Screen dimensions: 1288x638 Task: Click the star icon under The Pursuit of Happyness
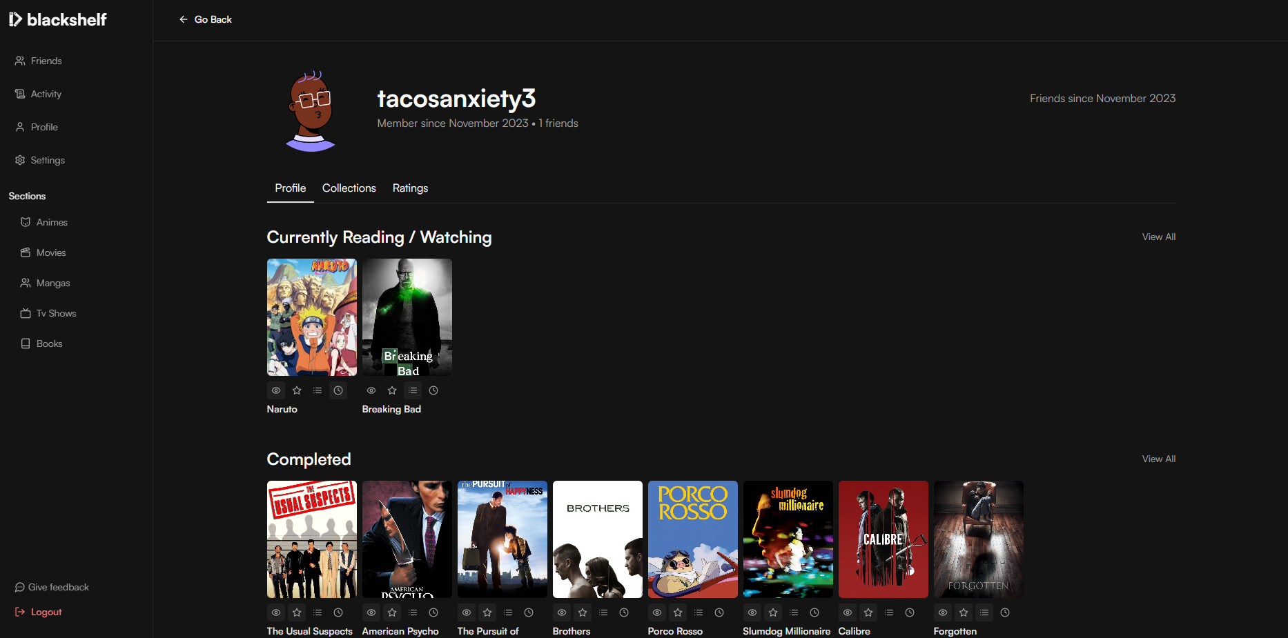(x=487, y=612)
